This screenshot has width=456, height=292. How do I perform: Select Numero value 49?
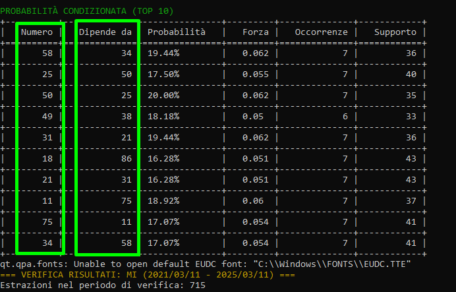(47, 116)
